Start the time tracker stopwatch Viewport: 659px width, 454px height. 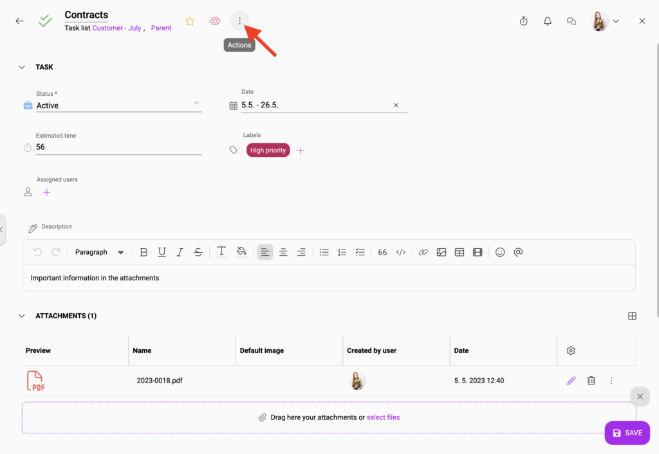(x=523, y=21)
